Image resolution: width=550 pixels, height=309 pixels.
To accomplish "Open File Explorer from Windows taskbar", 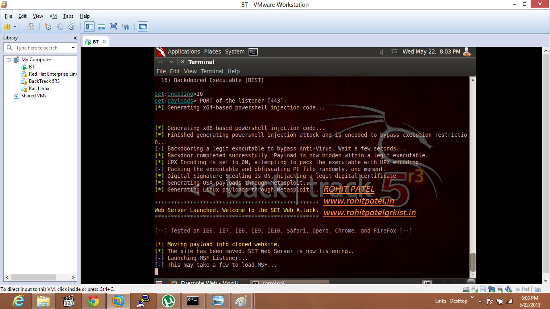I will coord(43,301).
